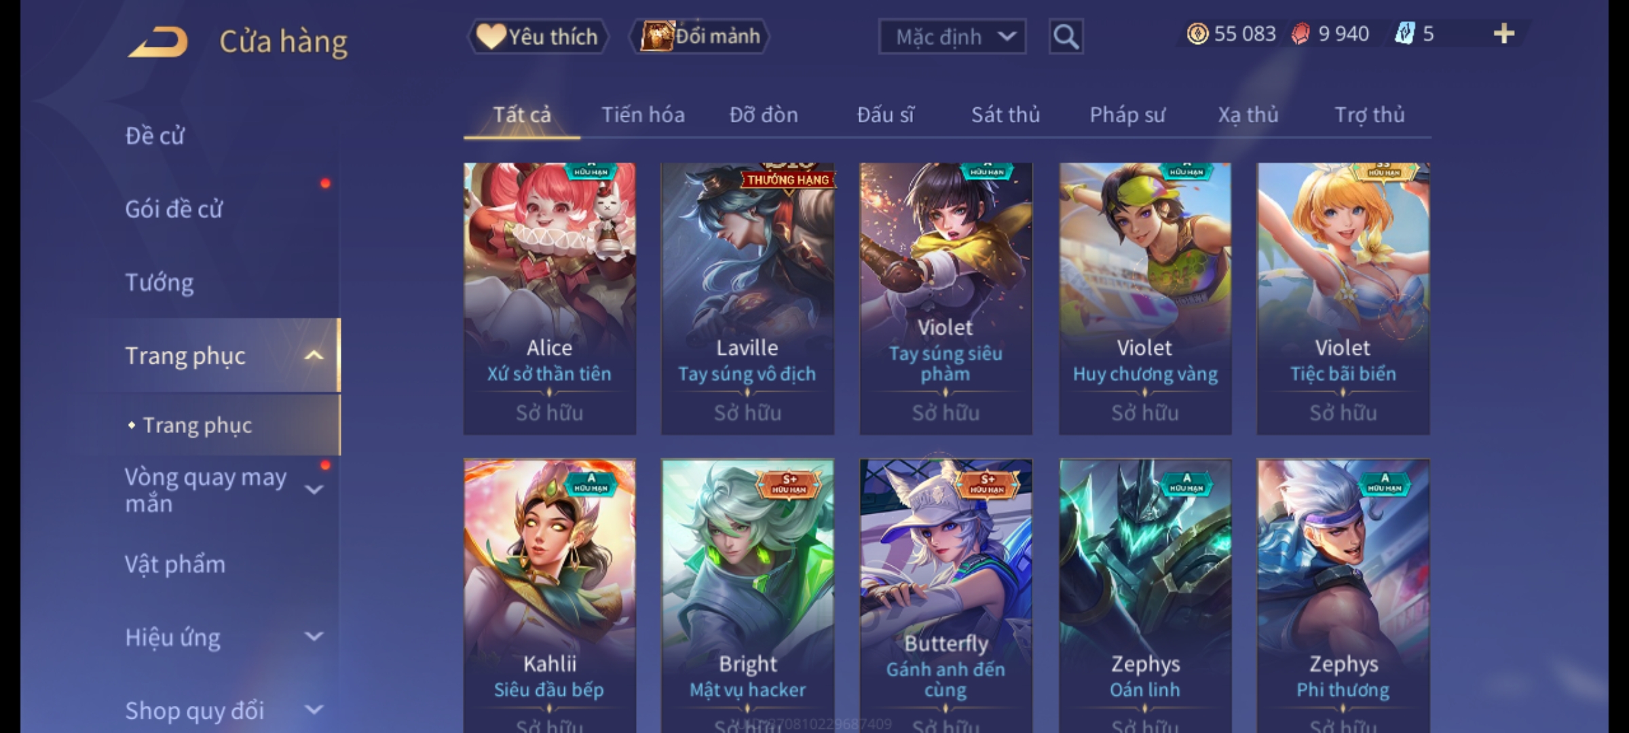Collapse the Trang phục sidebar section
The width and height of the screenshot is (1629, 733).
point(314,356)
